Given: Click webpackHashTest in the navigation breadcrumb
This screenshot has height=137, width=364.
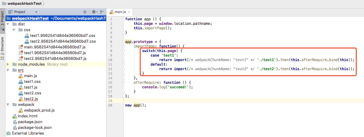Looking at the screenshot, I should tap(24, 4).
